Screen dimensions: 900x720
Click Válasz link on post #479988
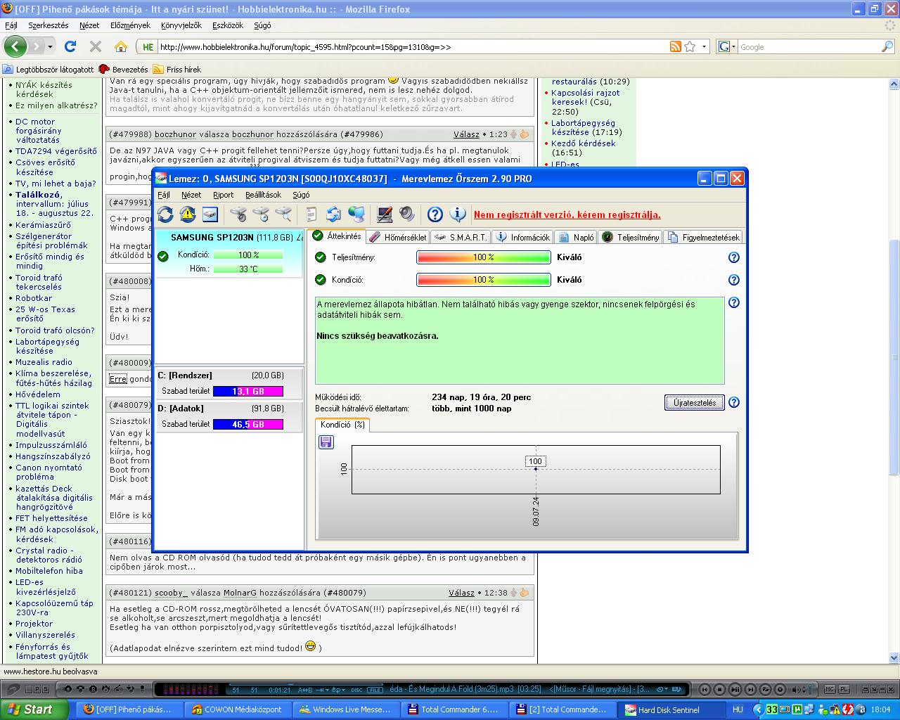point(466,134)
